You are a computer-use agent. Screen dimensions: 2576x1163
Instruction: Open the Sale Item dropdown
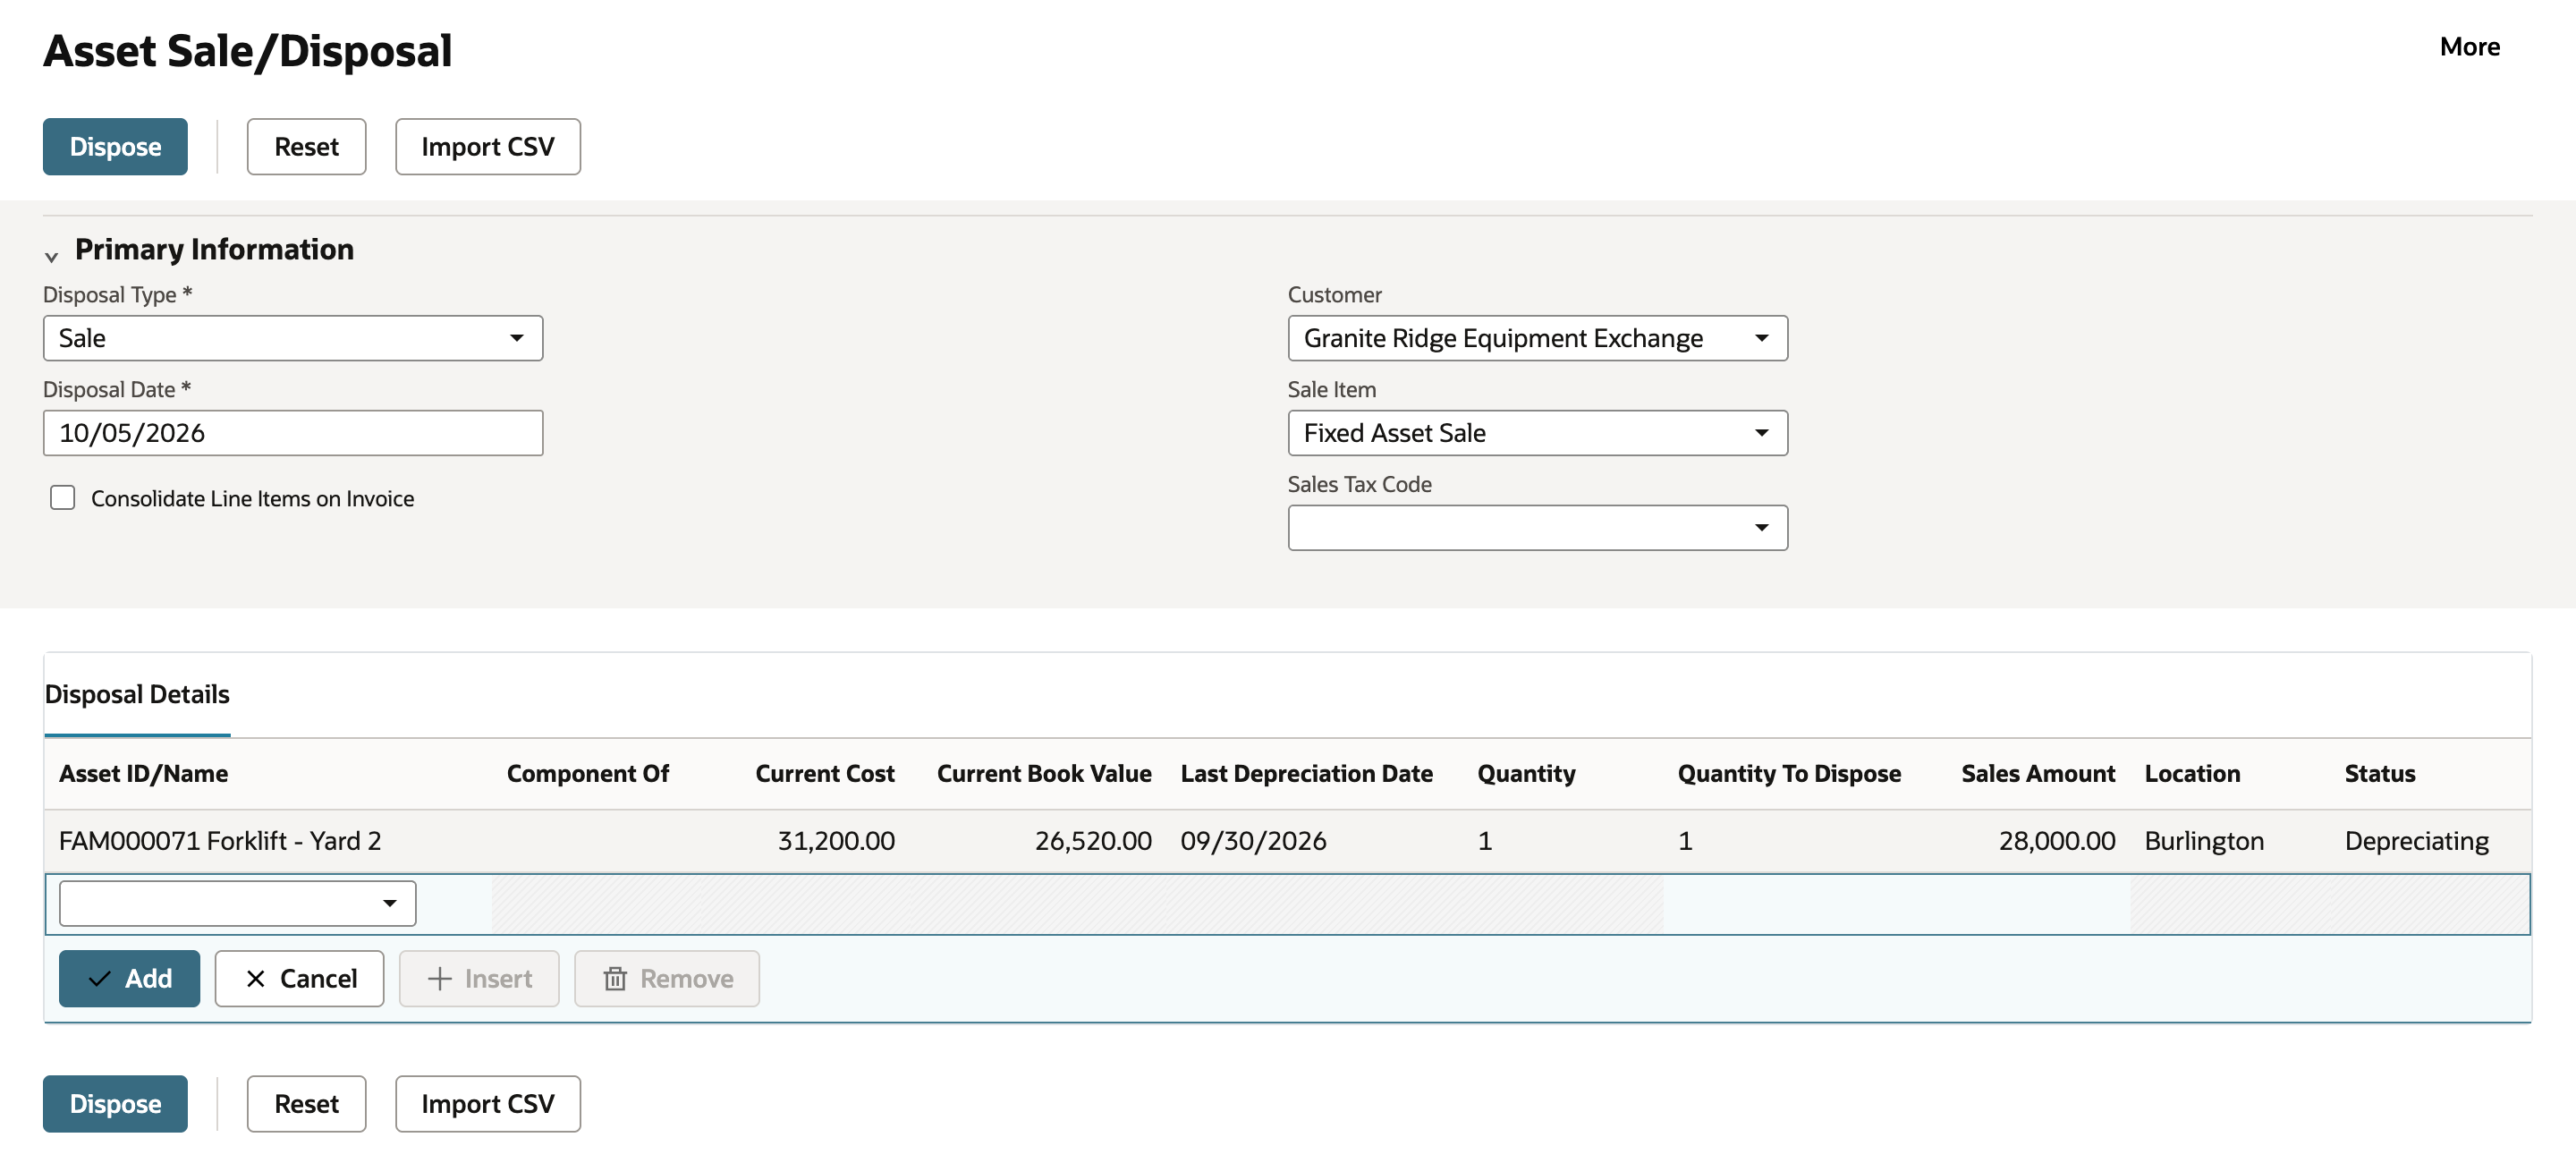1537,433
